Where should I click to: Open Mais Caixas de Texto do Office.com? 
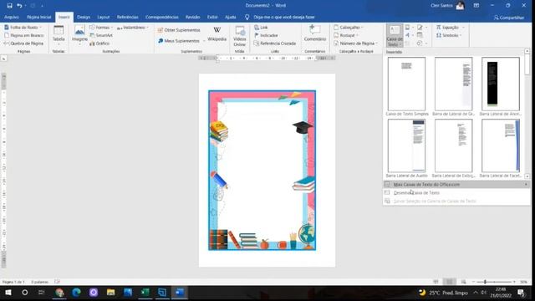[x=456, y=185]
